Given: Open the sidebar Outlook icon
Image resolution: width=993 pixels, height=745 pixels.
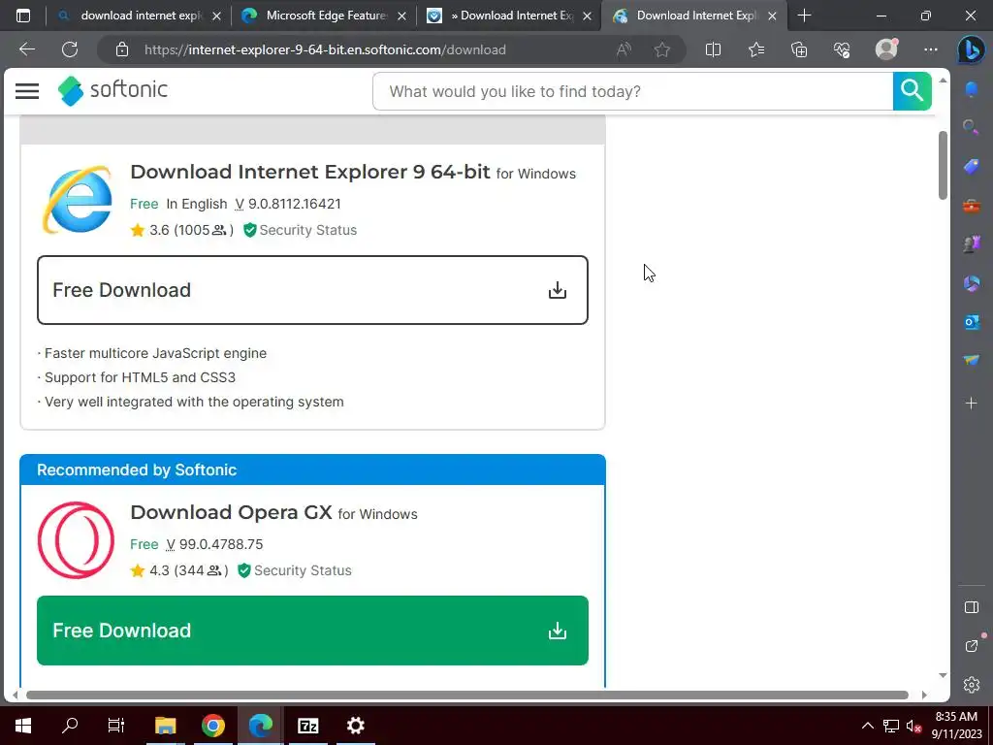Looking at the screenshot, I should [971, 322].
